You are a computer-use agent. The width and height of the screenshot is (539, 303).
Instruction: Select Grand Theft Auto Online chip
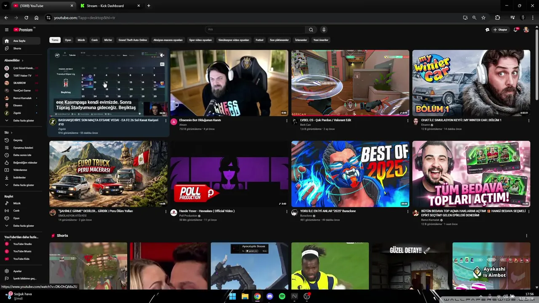[133, 40]
